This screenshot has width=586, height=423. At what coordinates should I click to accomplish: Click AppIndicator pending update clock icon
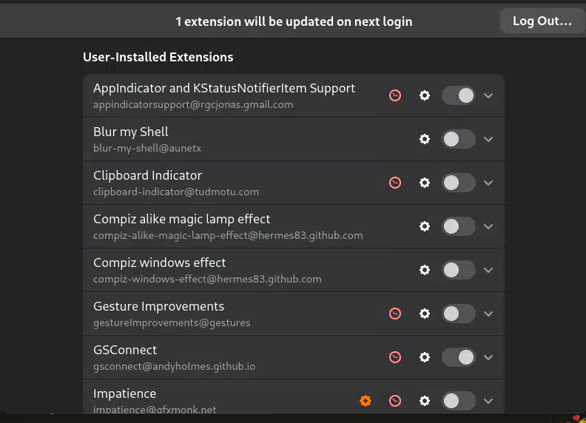[395, 95]
